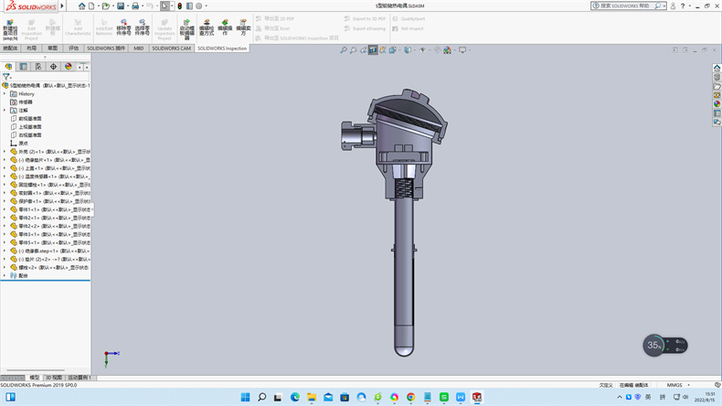The width and height of the screenshot is (722, 406).
Task: Toggle the rebuild traffic light icon
Action: (x=178, y=5)
